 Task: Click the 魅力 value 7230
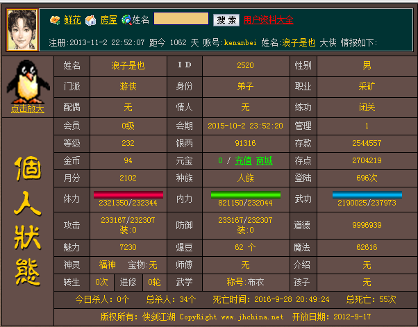128,247
